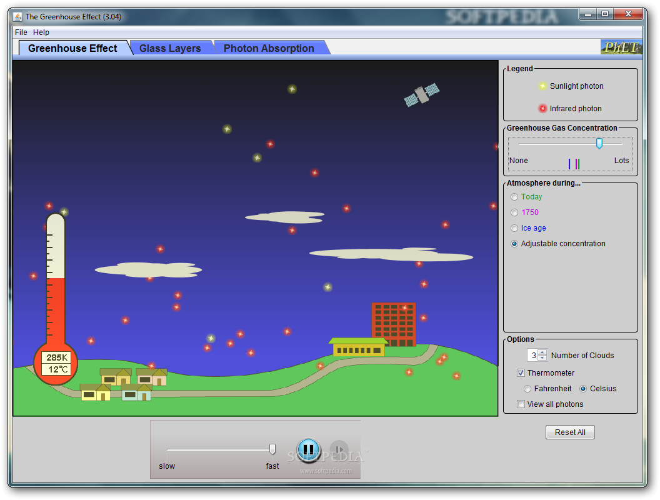660x500 pixels.
Task: Select the Today atmosphere option
Action: pyautogui.click(x=526, y=197)
